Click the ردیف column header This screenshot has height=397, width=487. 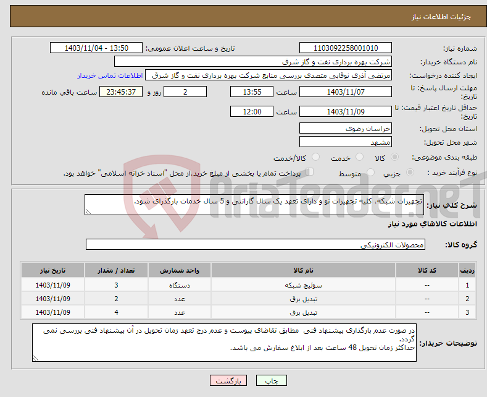point(467,270)
